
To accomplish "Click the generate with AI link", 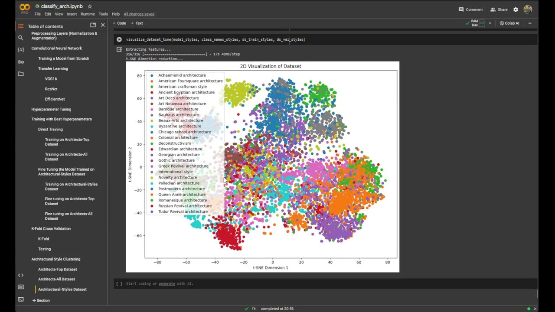I will click(167, 284).
